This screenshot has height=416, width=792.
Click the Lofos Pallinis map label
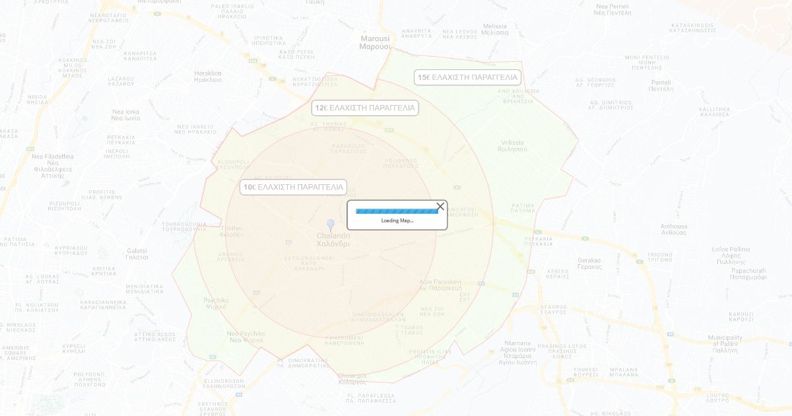[731, 256]
